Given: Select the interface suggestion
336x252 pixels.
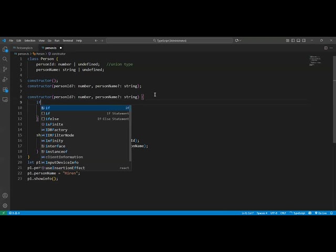Looking at the screenshot, I should 86,146.
